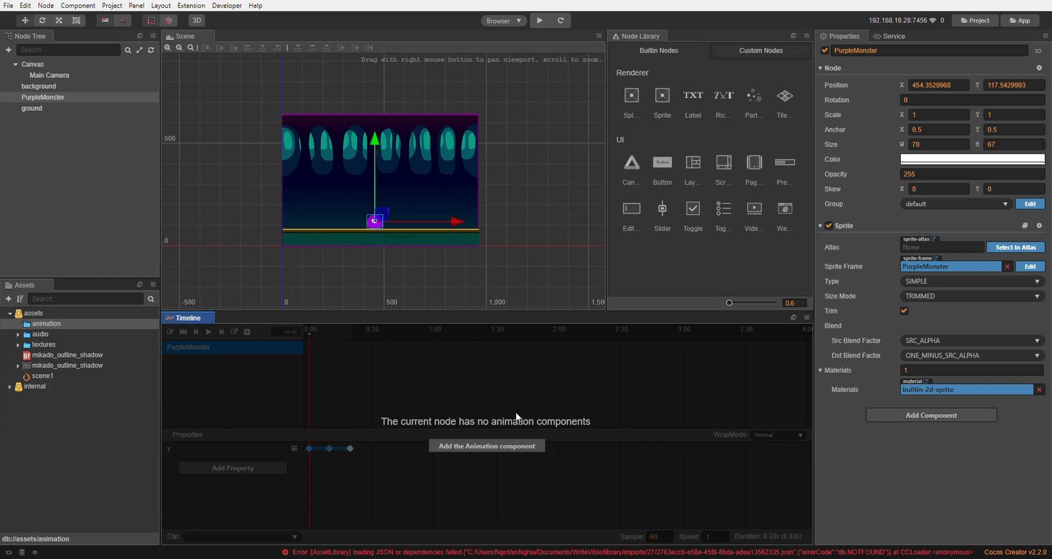The height and width of the screenshot is (559, 1052).
Task: Switch to the Custom Nodes tab
Action: [761, 50]
